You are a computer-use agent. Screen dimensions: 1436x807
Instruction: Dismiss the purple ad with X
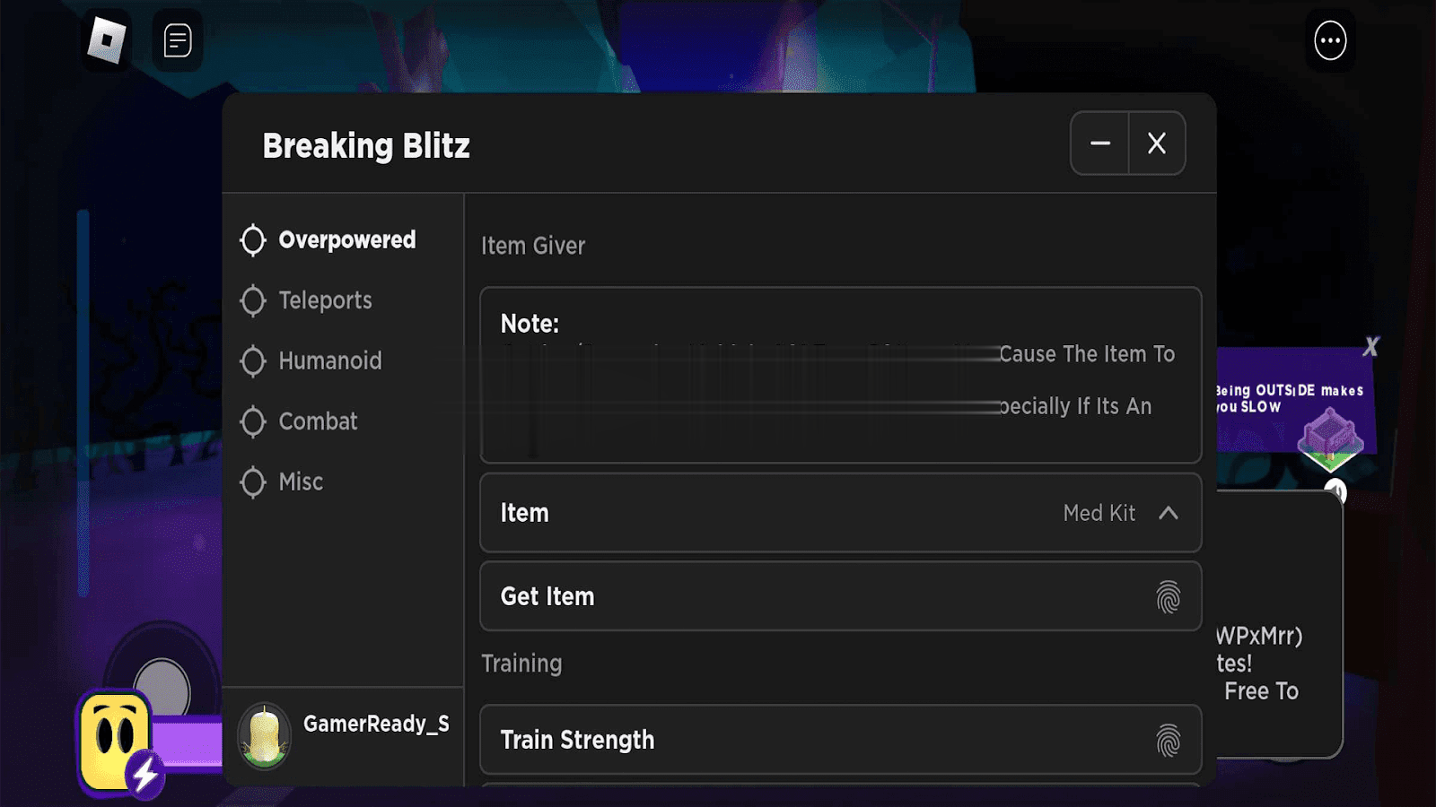coord(1370,347)
